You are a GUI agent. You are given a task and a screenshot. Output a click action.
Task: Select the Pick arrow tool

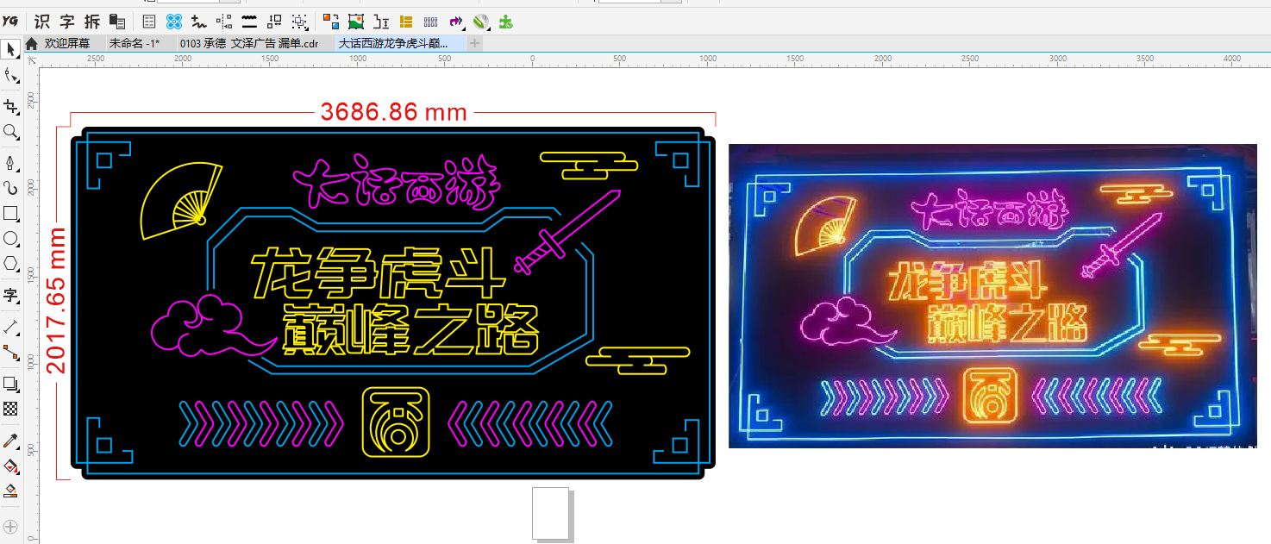pos(10,49)
